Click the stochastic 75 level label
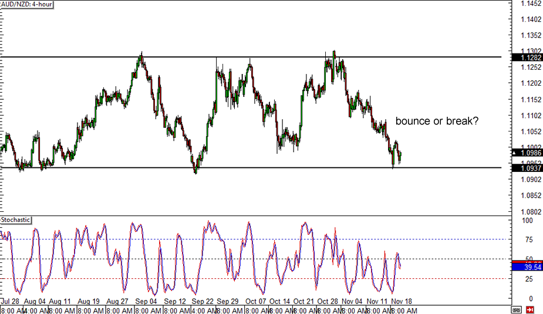 tap(529, 239)
